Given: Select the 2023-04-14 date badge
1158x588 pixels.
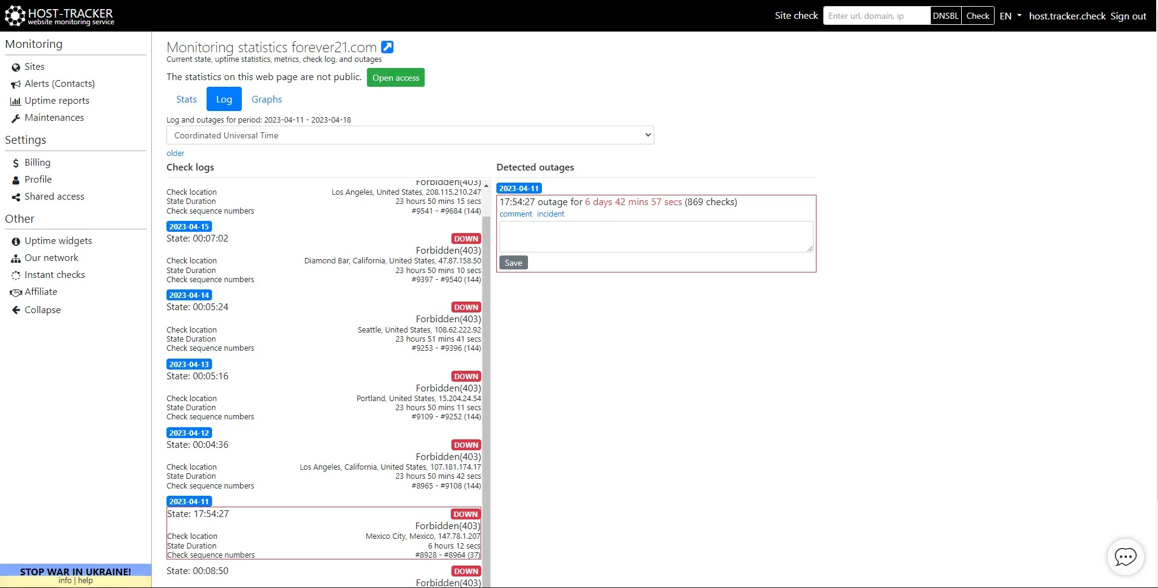Looking at the screenshot, I should tap(189, 295).
